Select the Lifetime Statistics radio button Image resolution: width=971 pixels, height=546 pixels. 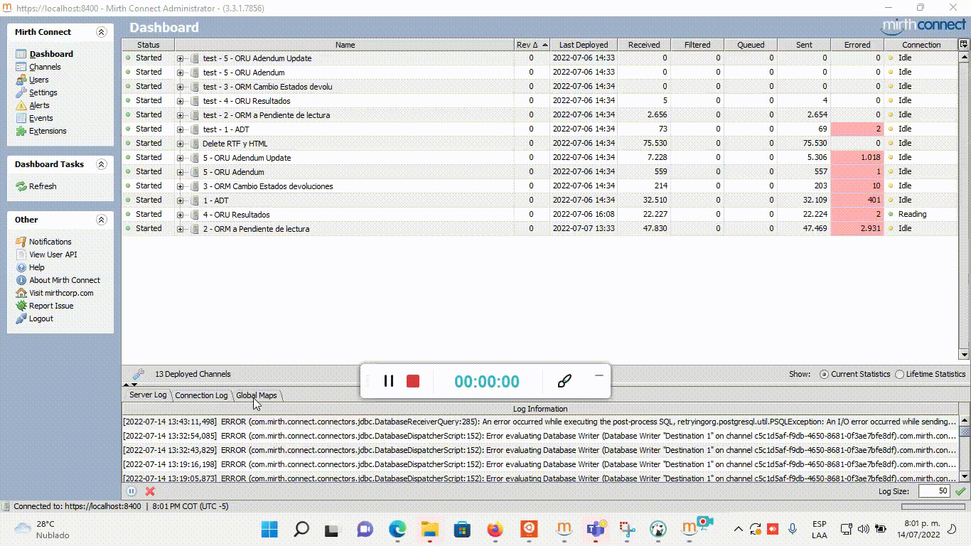(900, 374)
